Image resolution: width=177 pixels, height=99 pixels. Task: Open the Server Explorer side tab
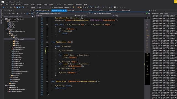pos(2,14)
